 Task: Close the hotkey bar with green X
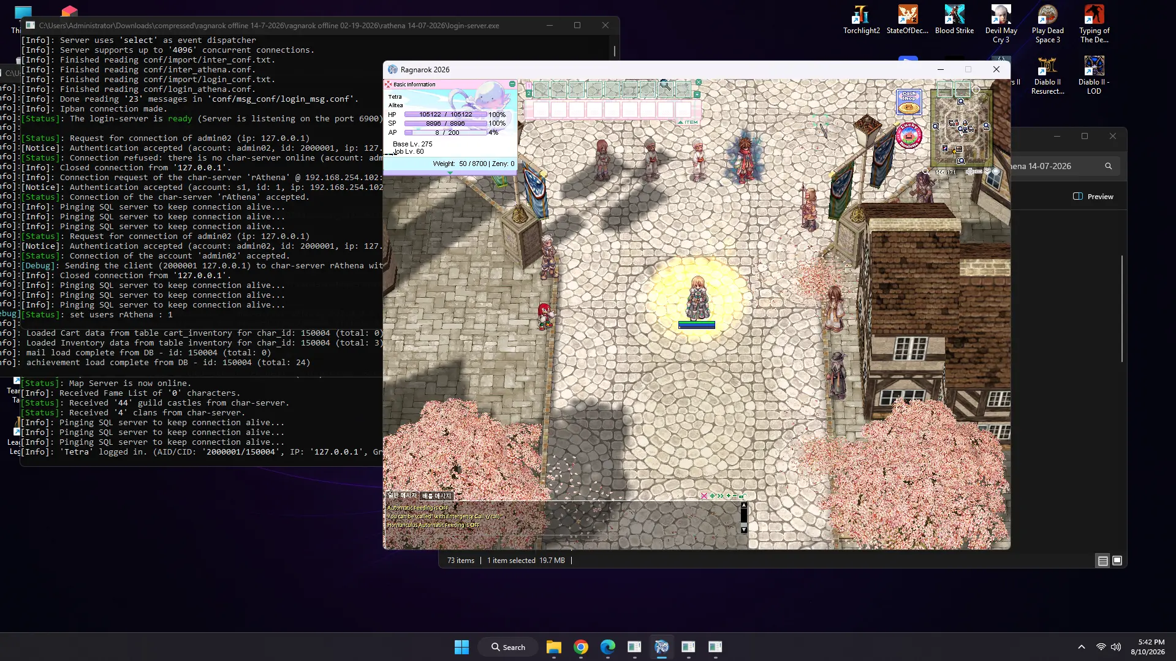698,82
